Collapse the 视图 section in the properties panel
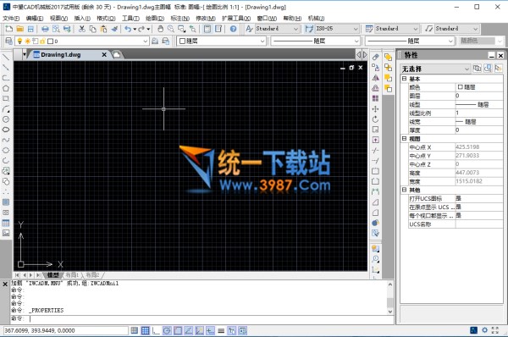The width and height of the screenshot is (508, 337). pyautogui.click(x=405, y=139)
